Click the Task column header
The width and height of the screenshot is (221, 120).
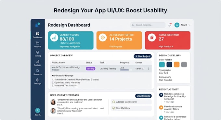click(x=102, y=63)
